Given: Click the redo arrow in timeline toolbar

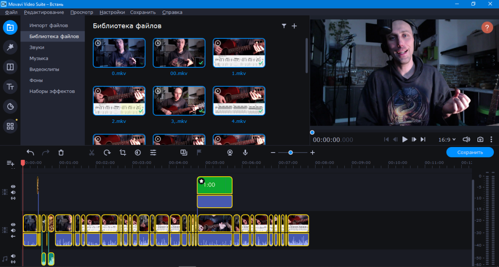Looking at the screenshot, I should coord(46,153).
